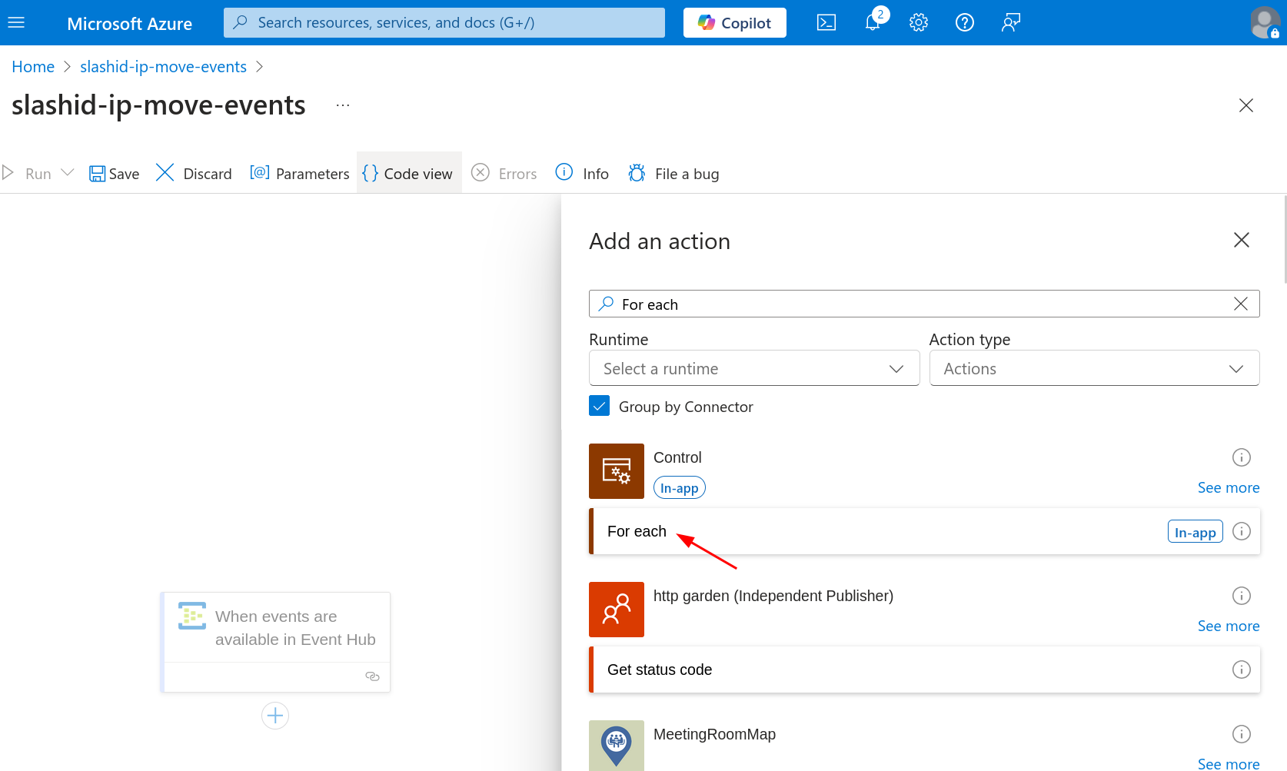Click the plus icon below the trigger
1287x771 pixels.
[x=275, y=716]
